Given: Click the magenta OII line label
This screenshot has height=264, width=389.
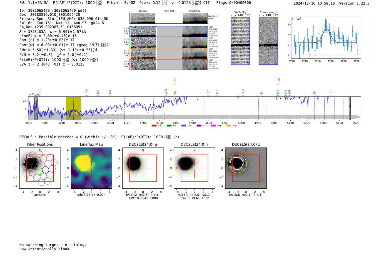Looking at the screenshot, I should (279, 81).
